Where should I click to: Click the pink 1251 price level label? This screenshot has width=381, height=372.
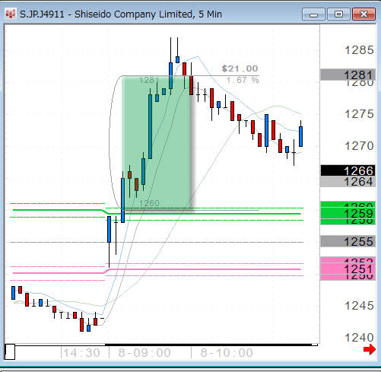tap(348, 269)
